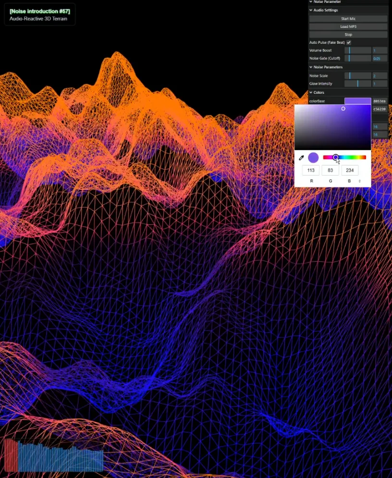Screen dimensions: 392x478
Task: Click the round purple color preview
Action: point(313,158)
